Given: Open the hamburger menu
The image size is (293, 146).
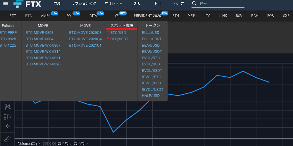Looking at the screenshot, I should click(x=6, y=4).
